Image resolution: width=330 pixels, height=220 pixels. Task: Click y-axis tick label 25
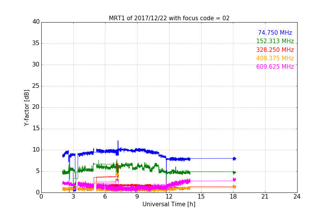36,86
